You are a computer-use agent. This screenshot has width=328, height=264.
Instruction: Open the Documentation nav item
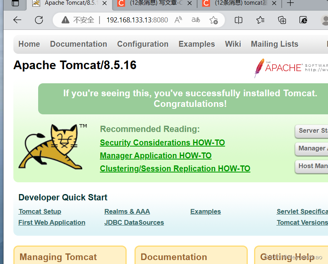coord(79,44)
